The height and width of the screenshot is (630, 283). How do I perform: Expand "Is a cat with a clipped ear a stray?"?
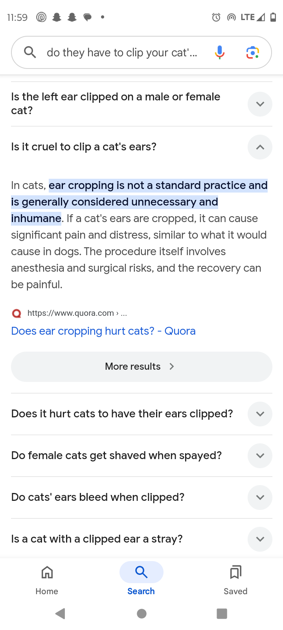click(x=260, y=539)
